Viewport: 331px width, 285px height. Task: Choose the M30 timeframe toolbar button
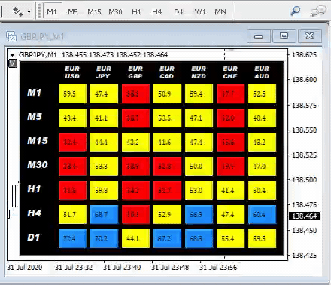[x=115, y=11]
